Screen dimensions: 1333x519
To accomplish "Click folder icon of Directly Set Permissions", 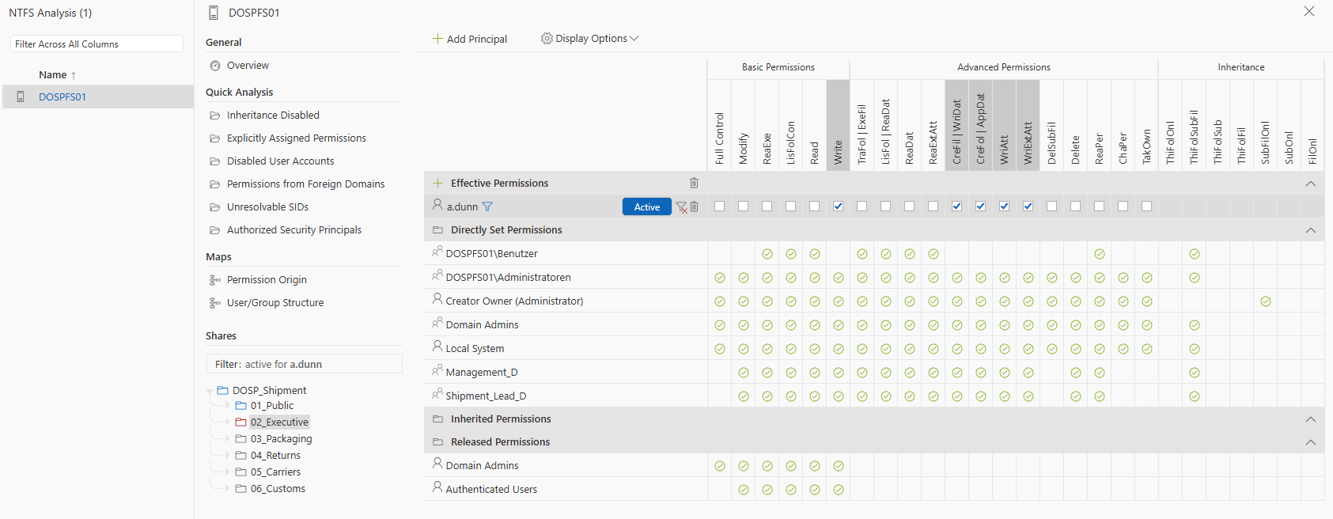I will point(437,230).
